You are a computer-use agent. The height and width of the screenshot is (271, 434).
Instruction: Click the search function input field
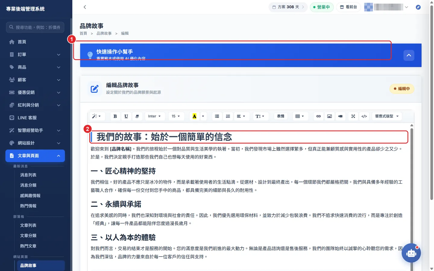pyautogui.click(x=35, y=27)
